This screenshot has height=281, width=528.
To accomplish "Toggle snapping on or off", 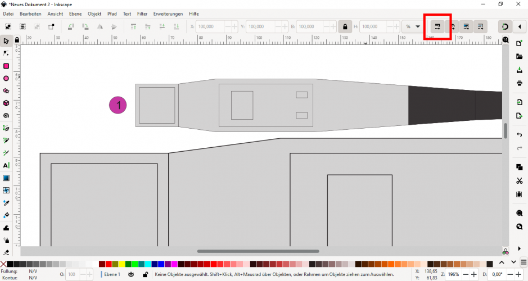I will click(505, 26).
